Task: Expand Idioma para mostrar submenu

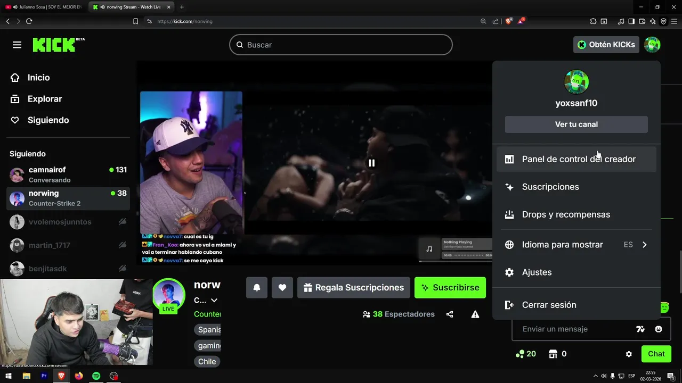Action: tap(577, 245)
